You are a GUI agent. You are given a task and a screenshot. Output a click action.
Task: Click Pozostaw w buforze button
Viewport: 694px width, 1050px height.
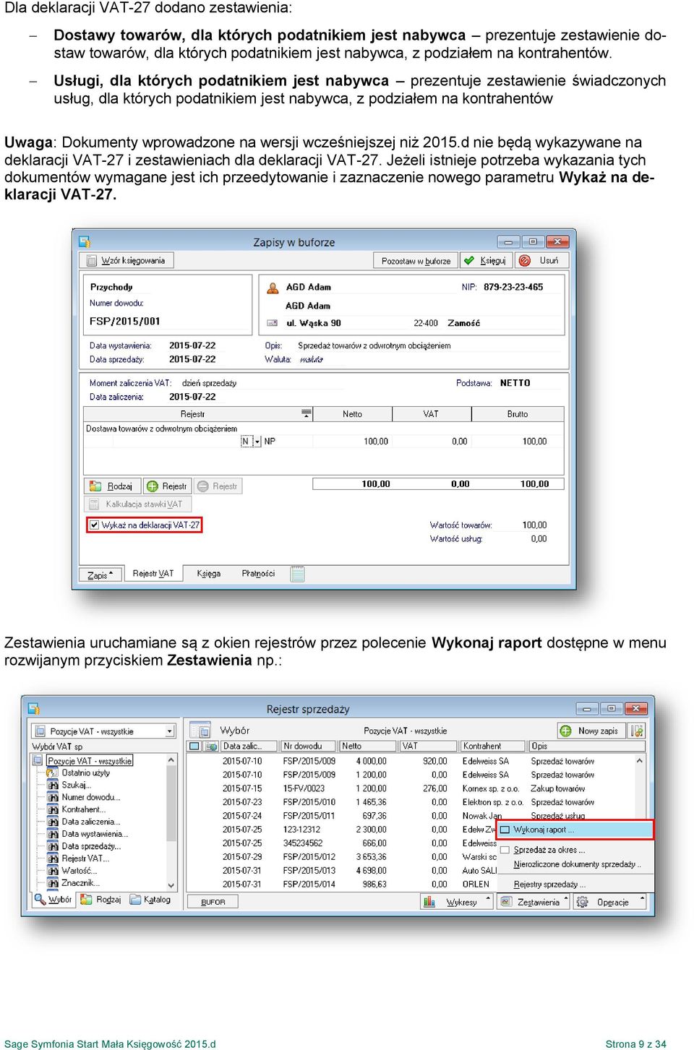click(x=416, y=261)
